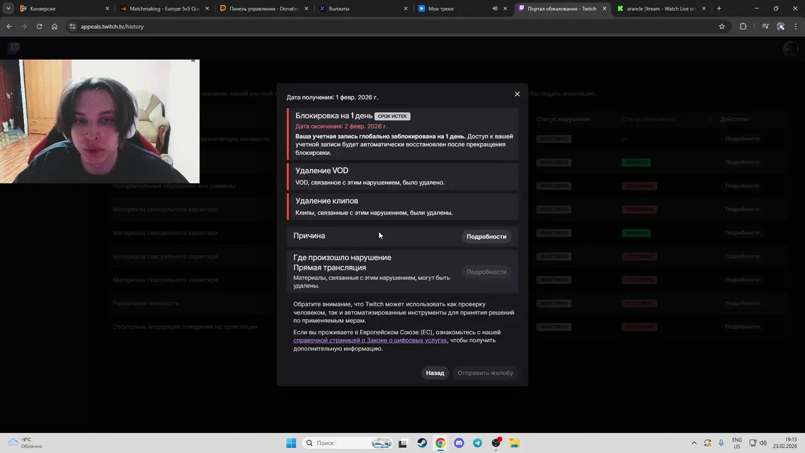Image resolution: width=805 pixels, height=453 pixels.
Task: Mute the Мои треки tab audio icon
Action: (x=495, y=9)
